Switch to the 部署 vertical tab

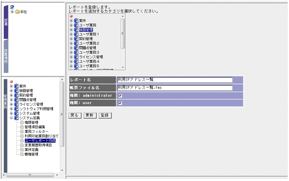point(6,22)
